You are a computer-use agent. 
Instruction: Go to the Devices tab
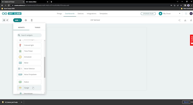click(81, 14)
